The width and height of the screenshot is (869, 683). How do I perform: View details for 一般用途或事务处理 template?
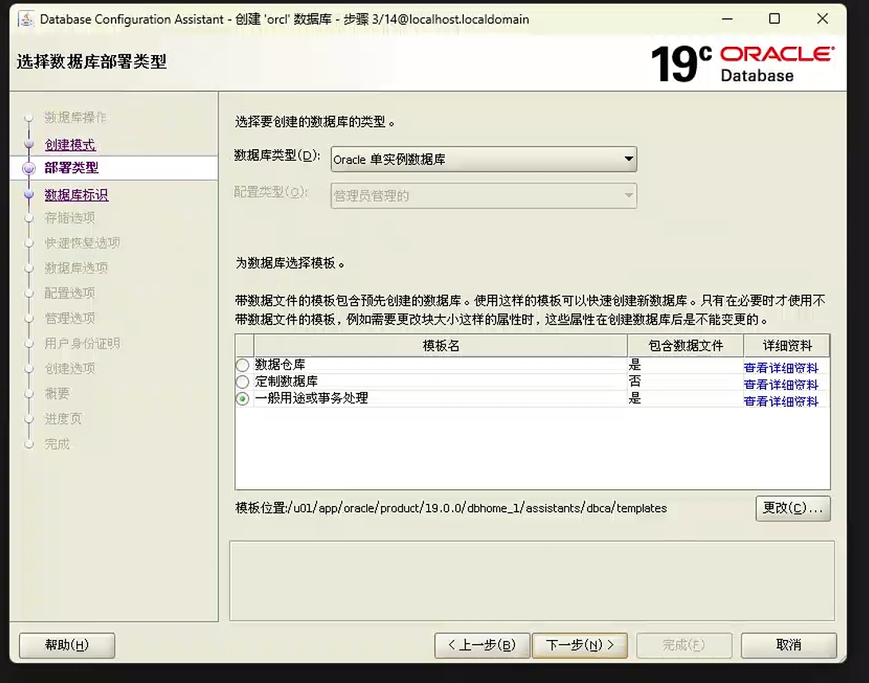click(781, 401)
